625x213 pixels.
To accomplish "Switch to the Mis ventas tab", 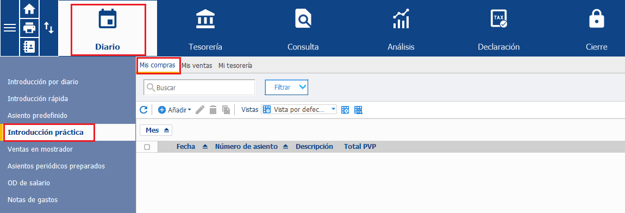I will [x=197, y=66].
